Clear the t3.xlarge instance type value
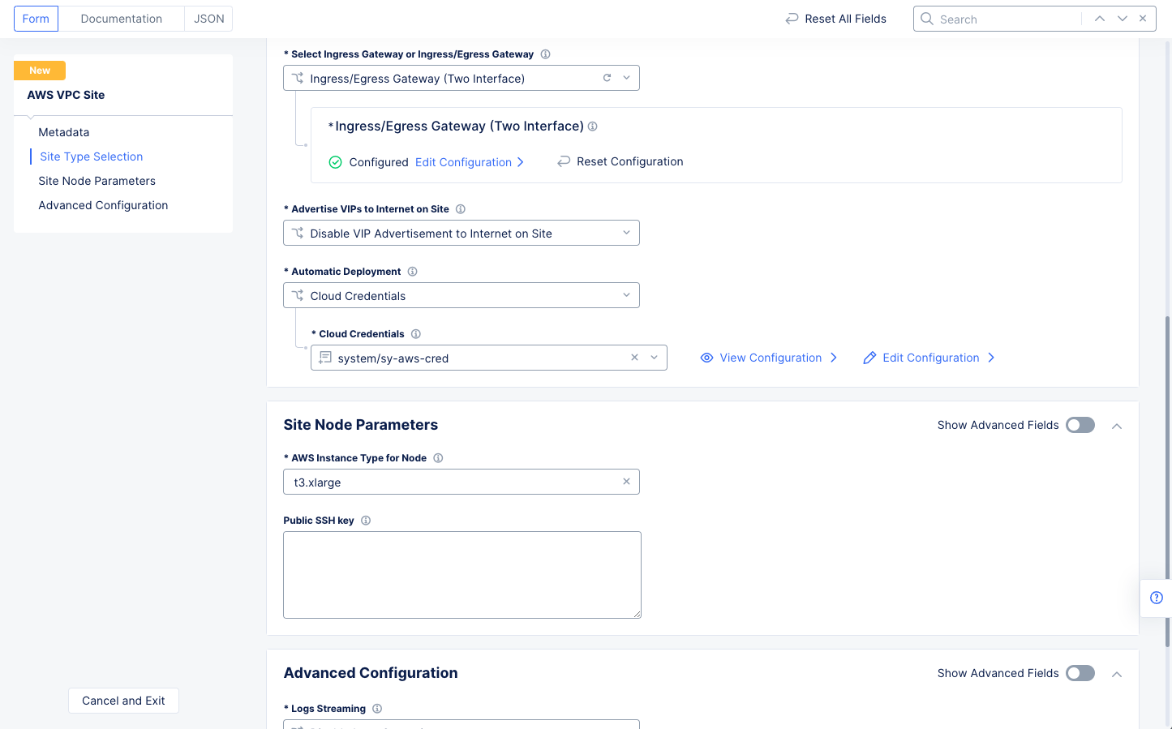The height and width of the screenshot is (729, 1172). [x=626, y=482]
